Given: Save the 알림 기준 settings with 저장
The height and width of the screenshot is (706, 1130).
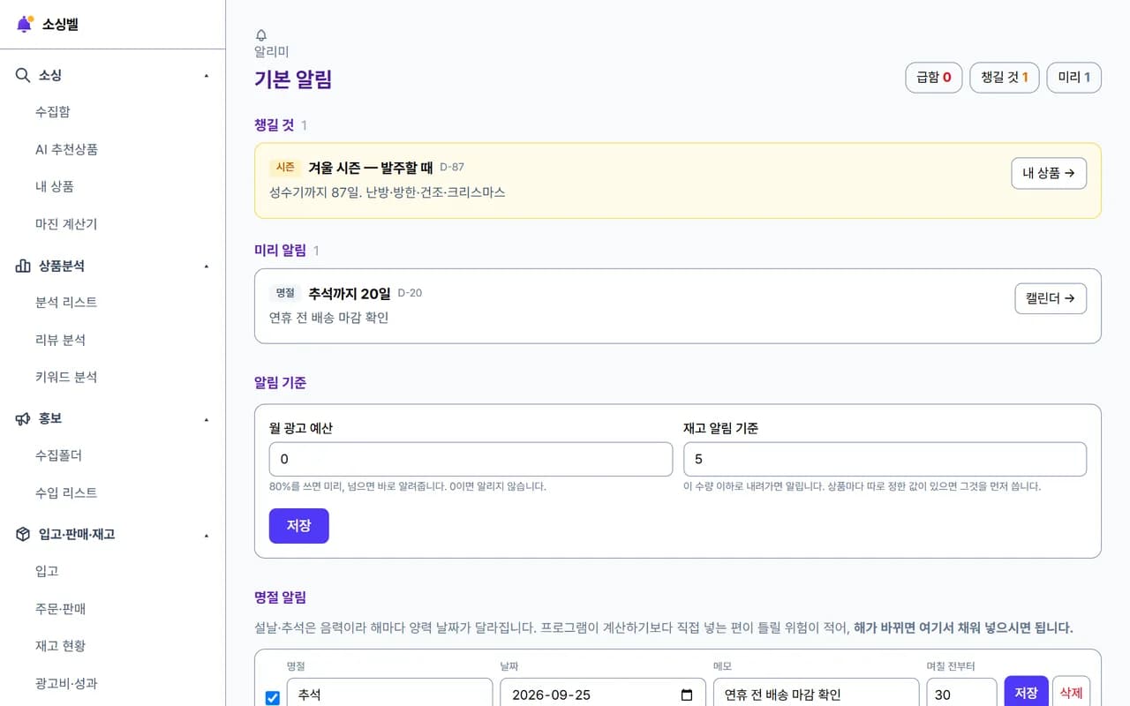Looking at the screenshot, I should coord(298,525).
